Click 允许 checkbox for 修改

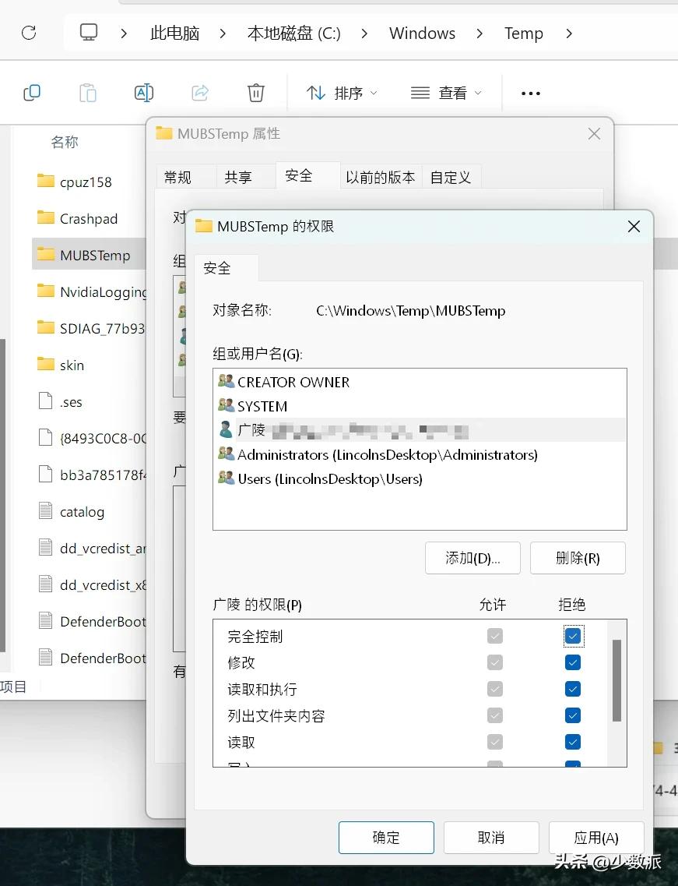tap(494, 662)
